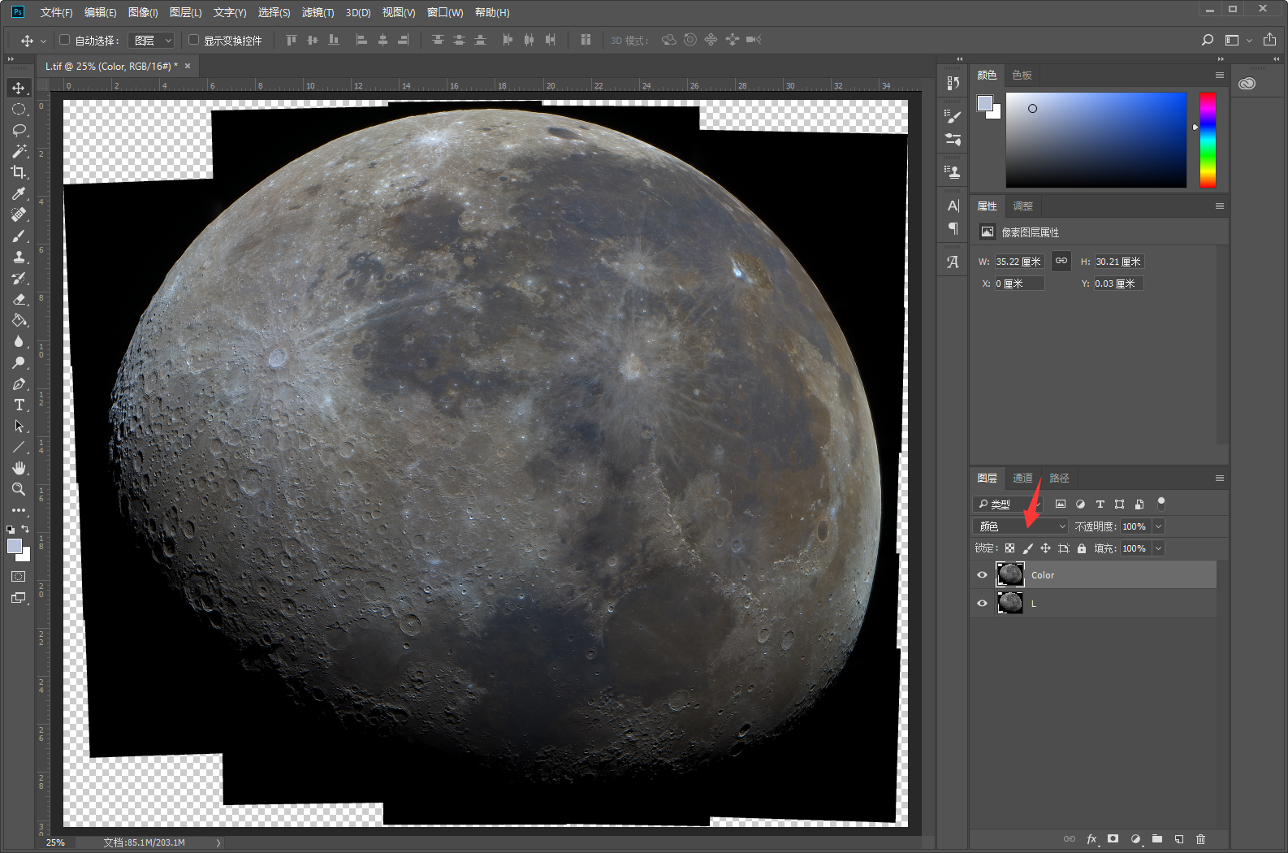Pick a color in the color field
This screenshot has height=853, width=1288.
1096,140
